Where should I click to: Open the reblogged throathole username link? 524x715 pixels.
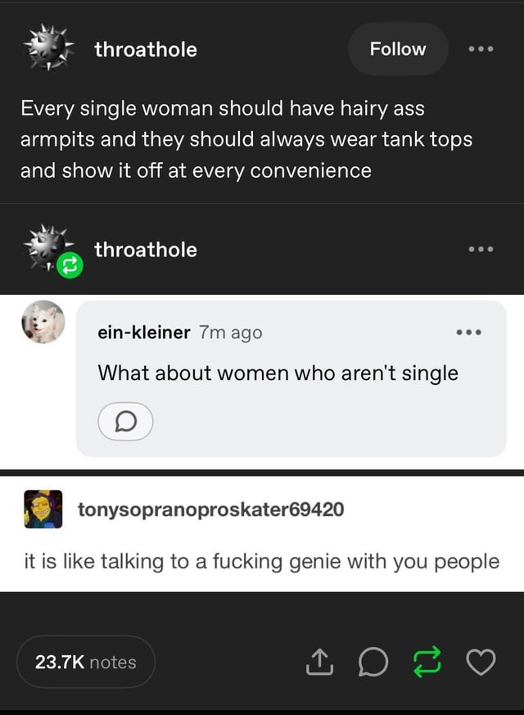146,250
